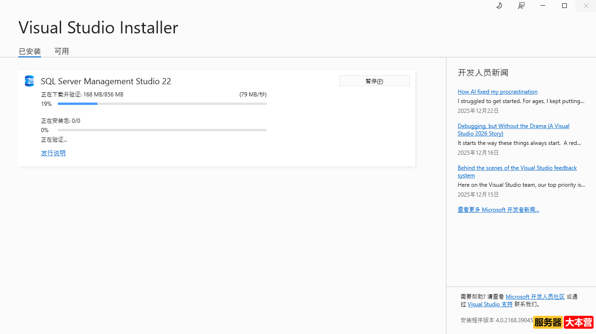The height and width of the screenshot is (334, 596).
Task: Open "Debugging, but Without the Drama" article
Action: click(x=513, y=126)
